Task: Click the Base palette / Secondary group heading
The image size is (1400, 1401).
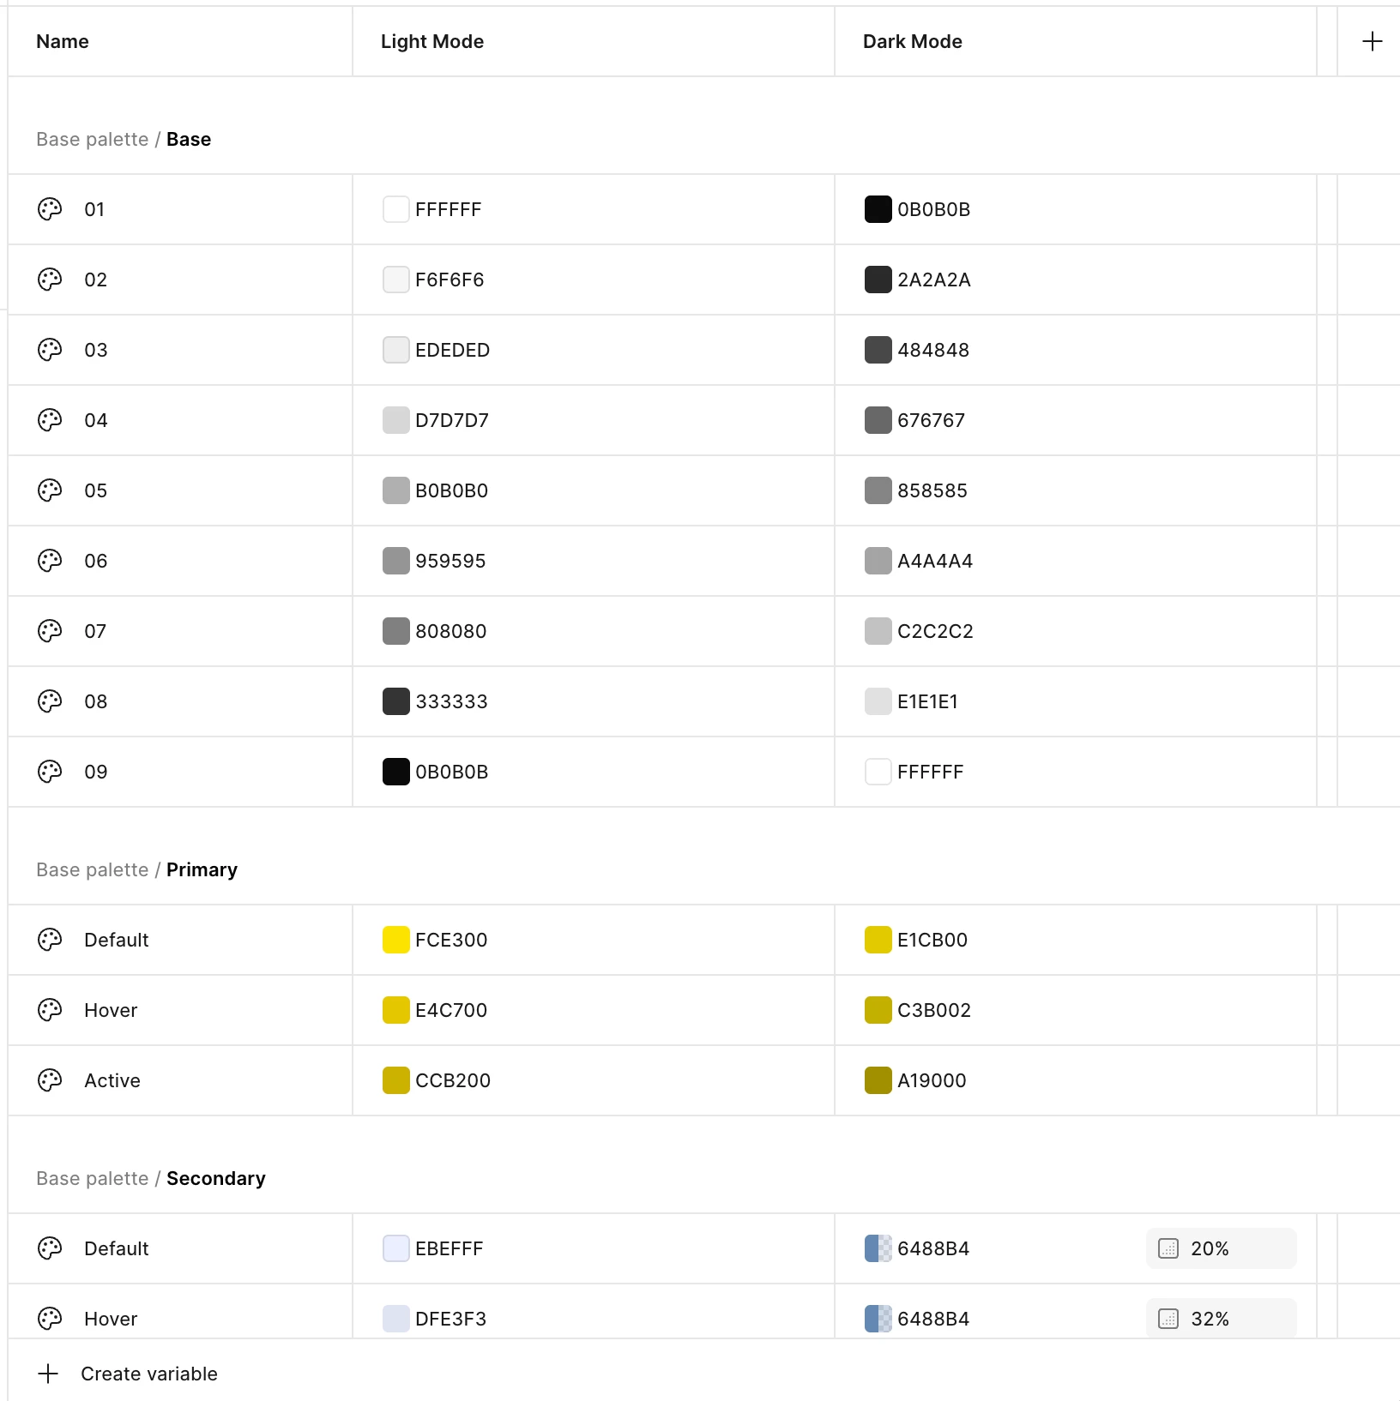Action: pyautogui.click(x=151, y=1178)
